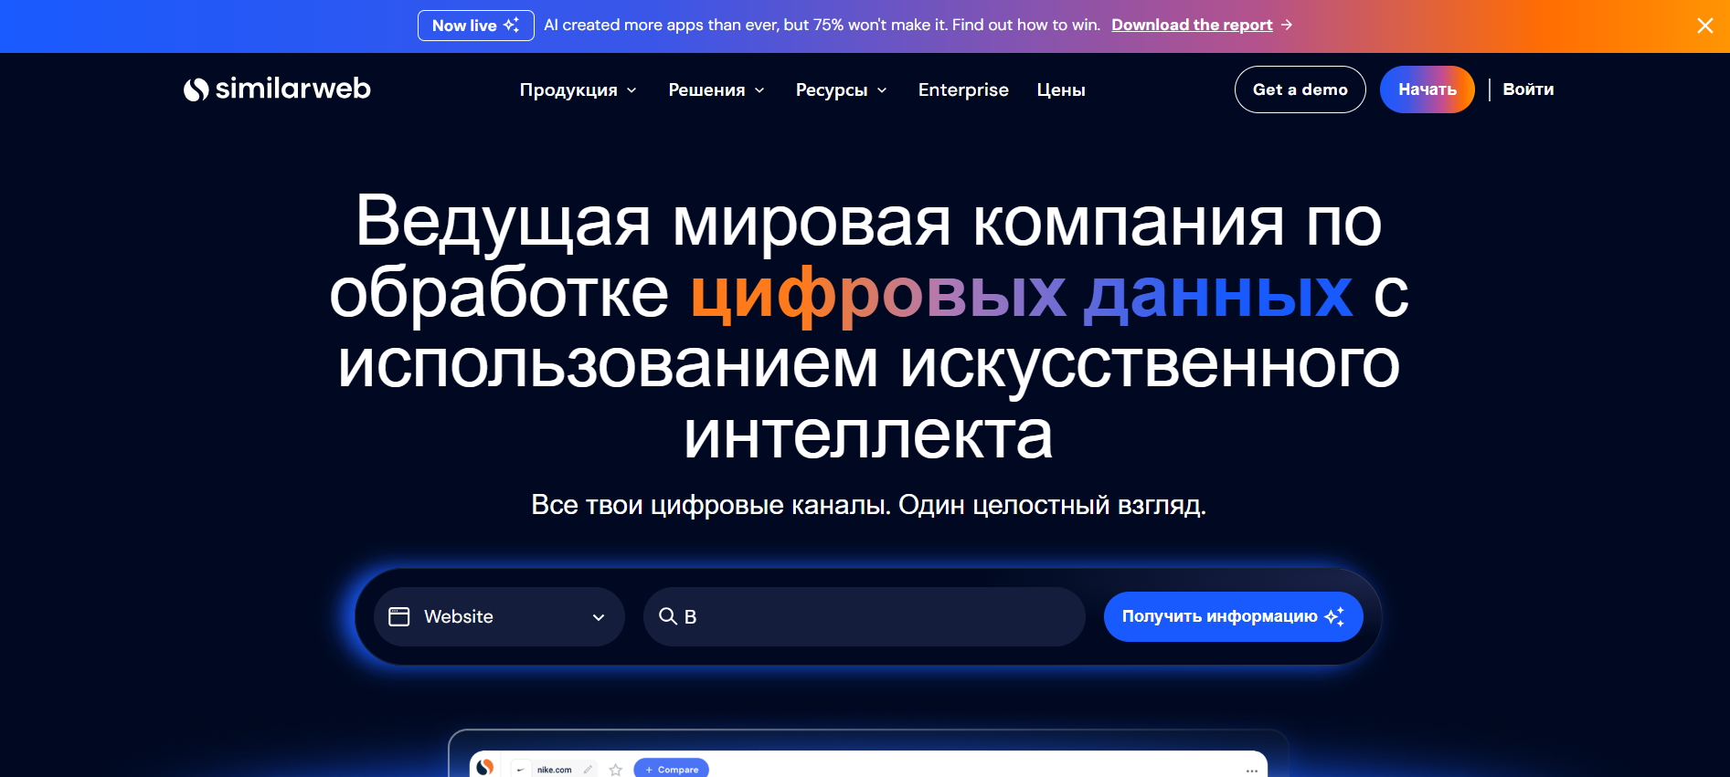Click the window icon beside Website
Screen dimensions: 1730x777
click(x=399, y=616)
